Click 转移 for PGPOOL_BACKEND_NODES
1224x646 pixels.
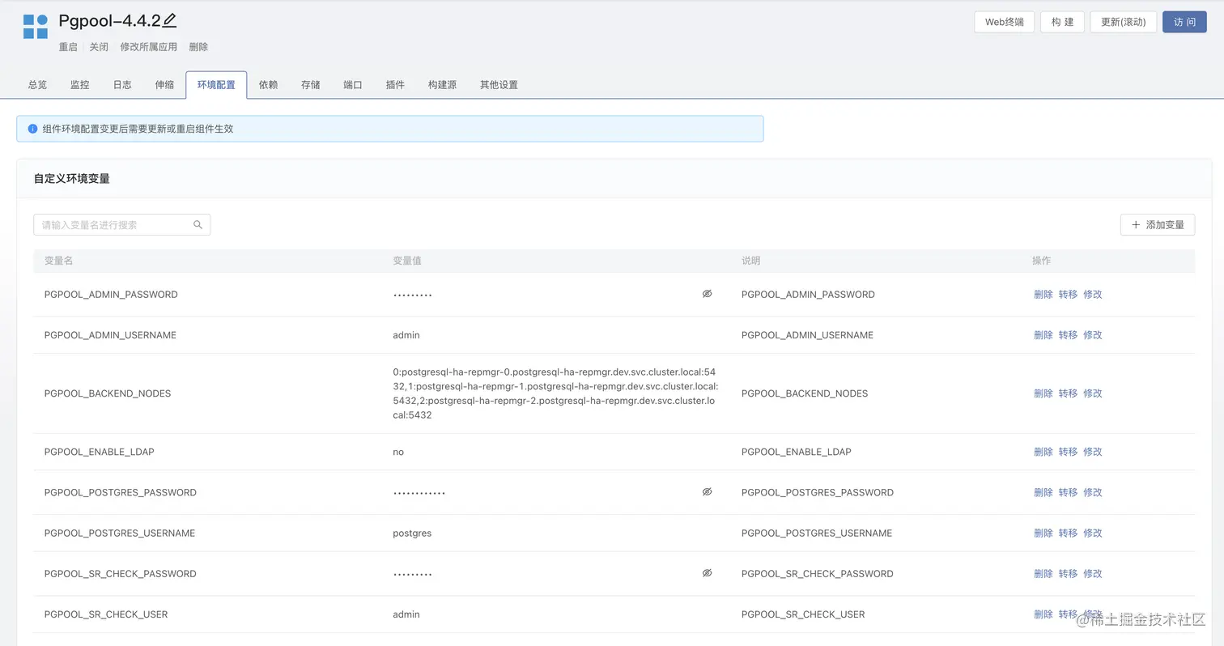click(1068, 393)
